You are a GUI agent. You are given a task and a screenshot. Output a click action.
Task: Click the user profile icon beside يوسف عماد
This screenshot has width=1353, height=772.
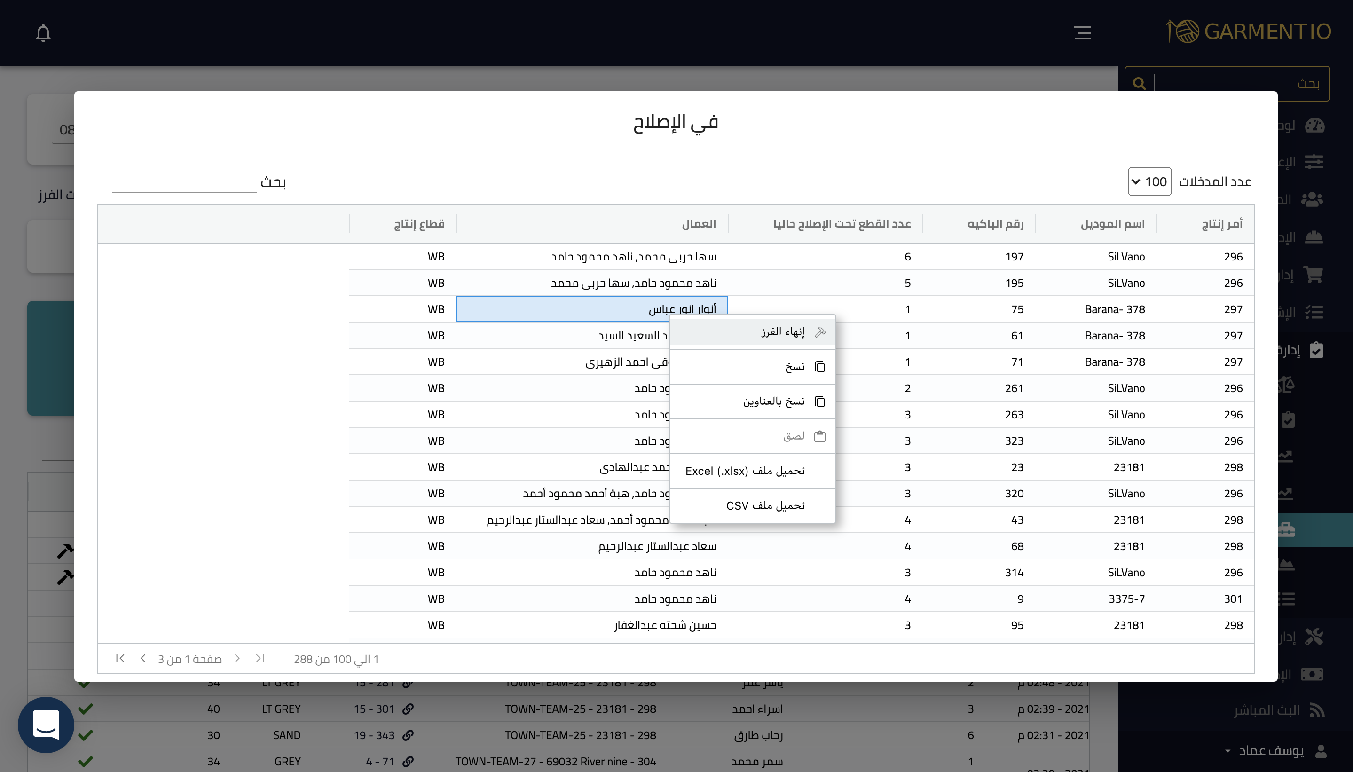click(x=1321, y=751)
